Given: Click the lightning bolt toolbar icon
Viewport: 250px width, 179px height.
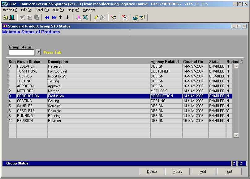Looking at the screenshot, I should (x=96, y=18).
